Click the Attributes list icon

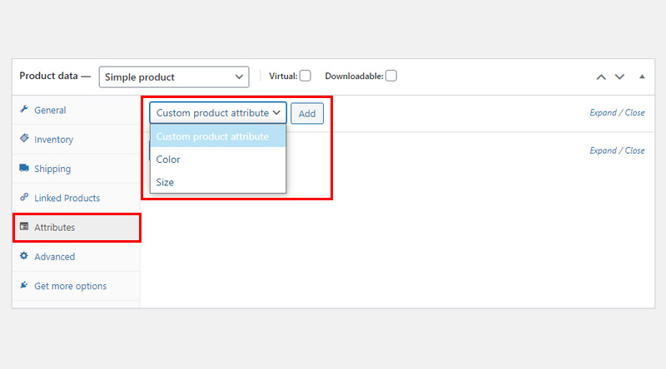click(x=24, y=227)
